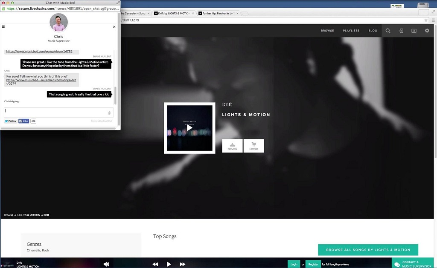Click the 46k Facebook like count
Image resolution: width=437 pixels, height=268 pixels.
(x=33, y=121)
